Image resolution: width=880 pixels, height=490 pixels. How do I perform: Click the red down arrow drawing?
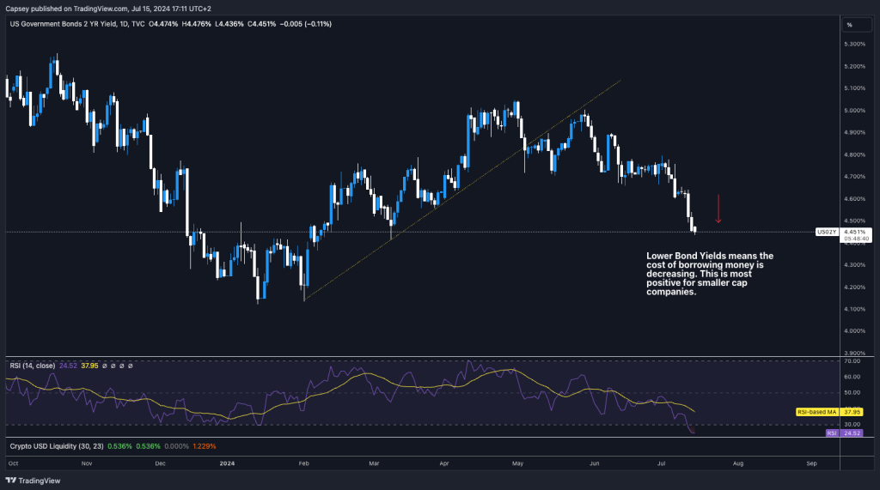[718, 209]
